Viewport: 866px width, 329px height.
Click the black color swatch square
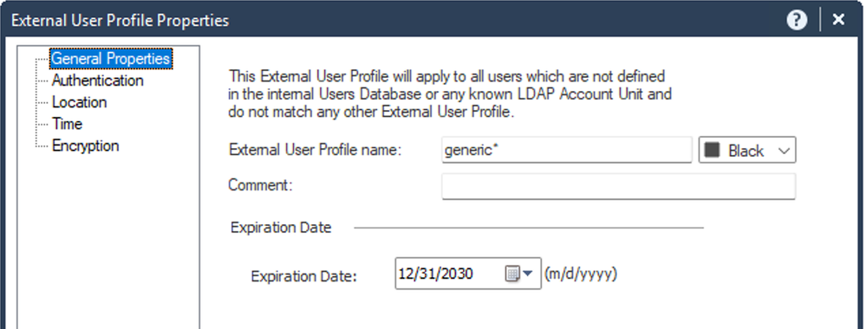712,150
